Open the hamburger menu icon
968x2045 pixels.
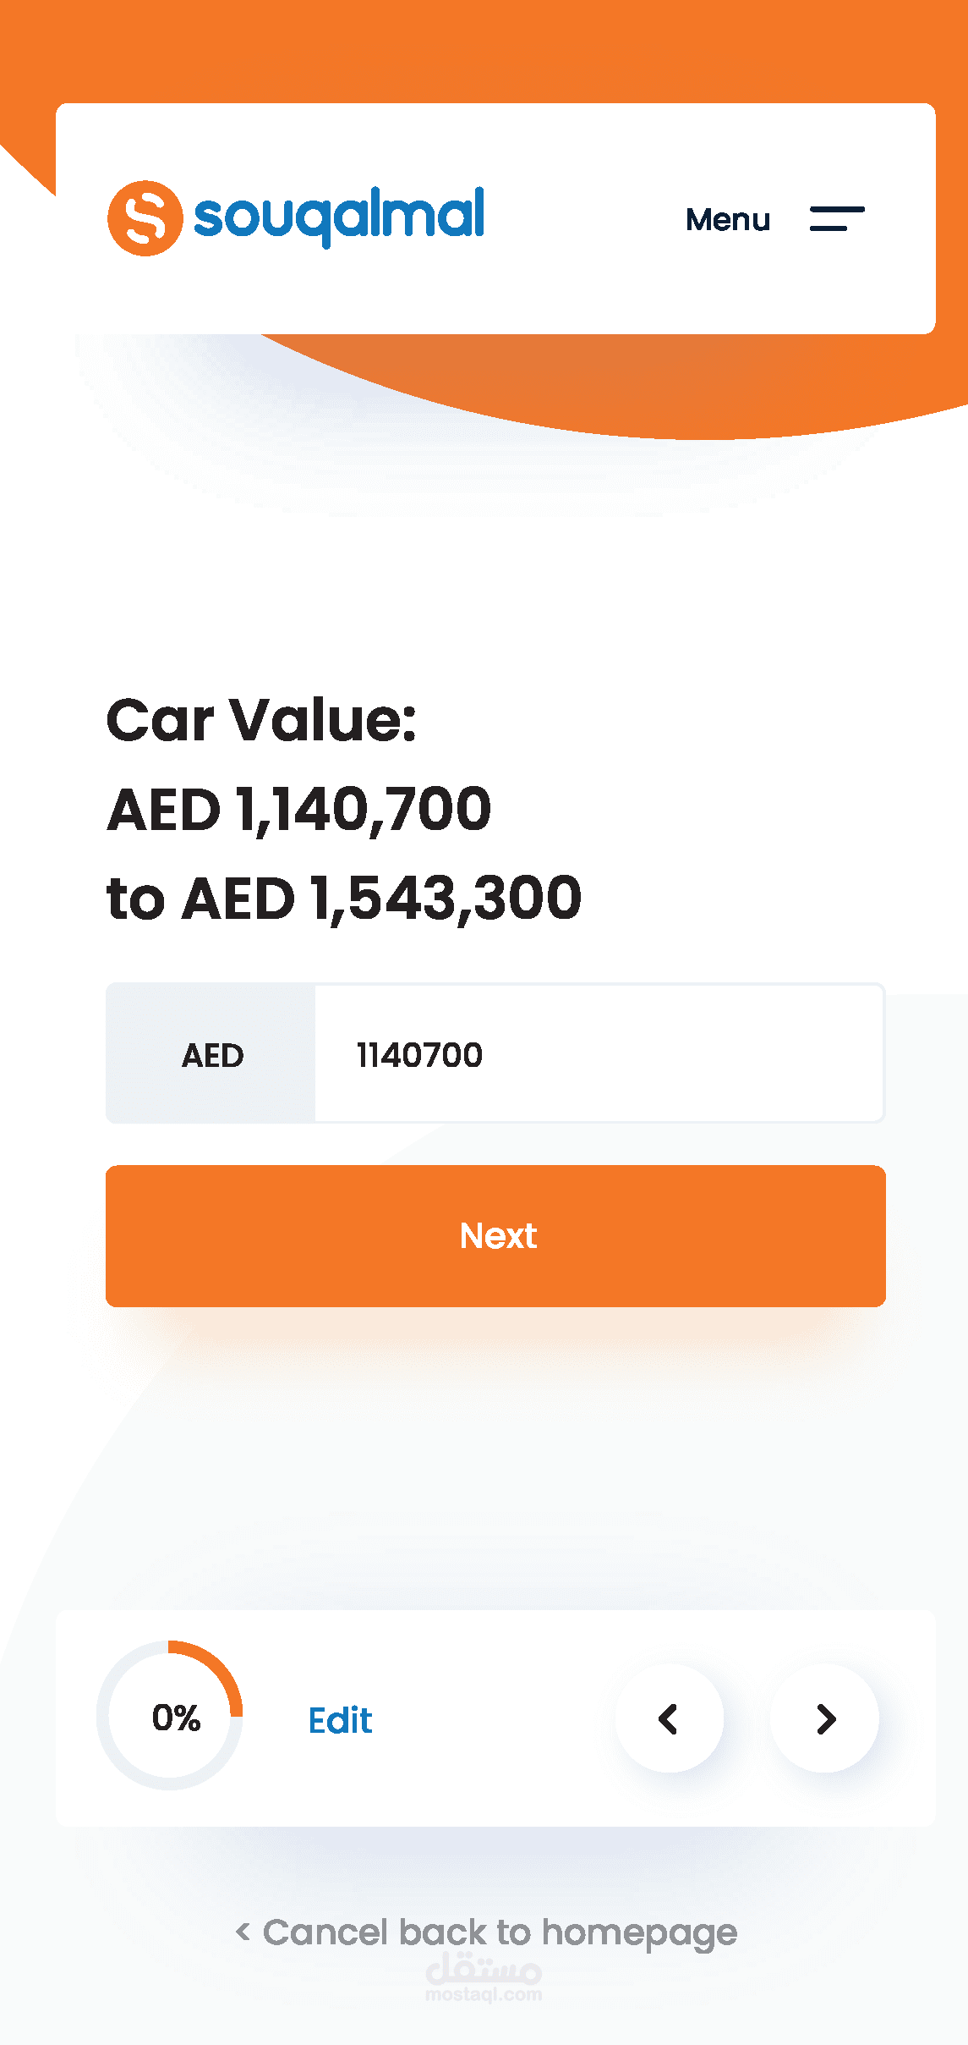pyautogui.click(x=836, y=218)
